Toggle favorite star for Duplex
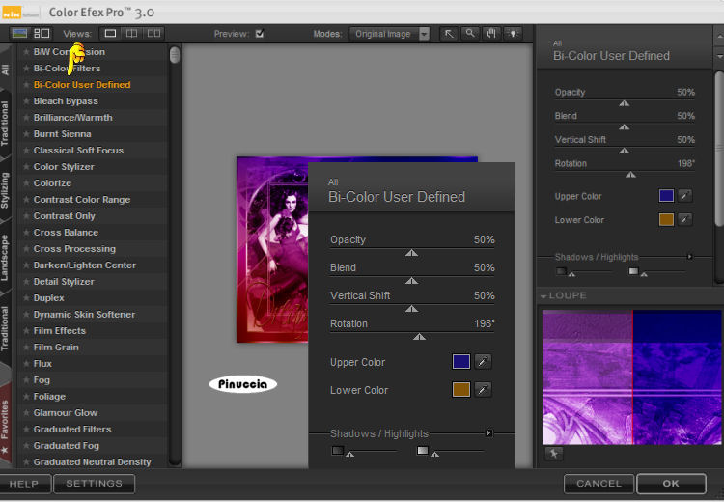The height and width of the screenshot is (502, 724). (26, 298)
